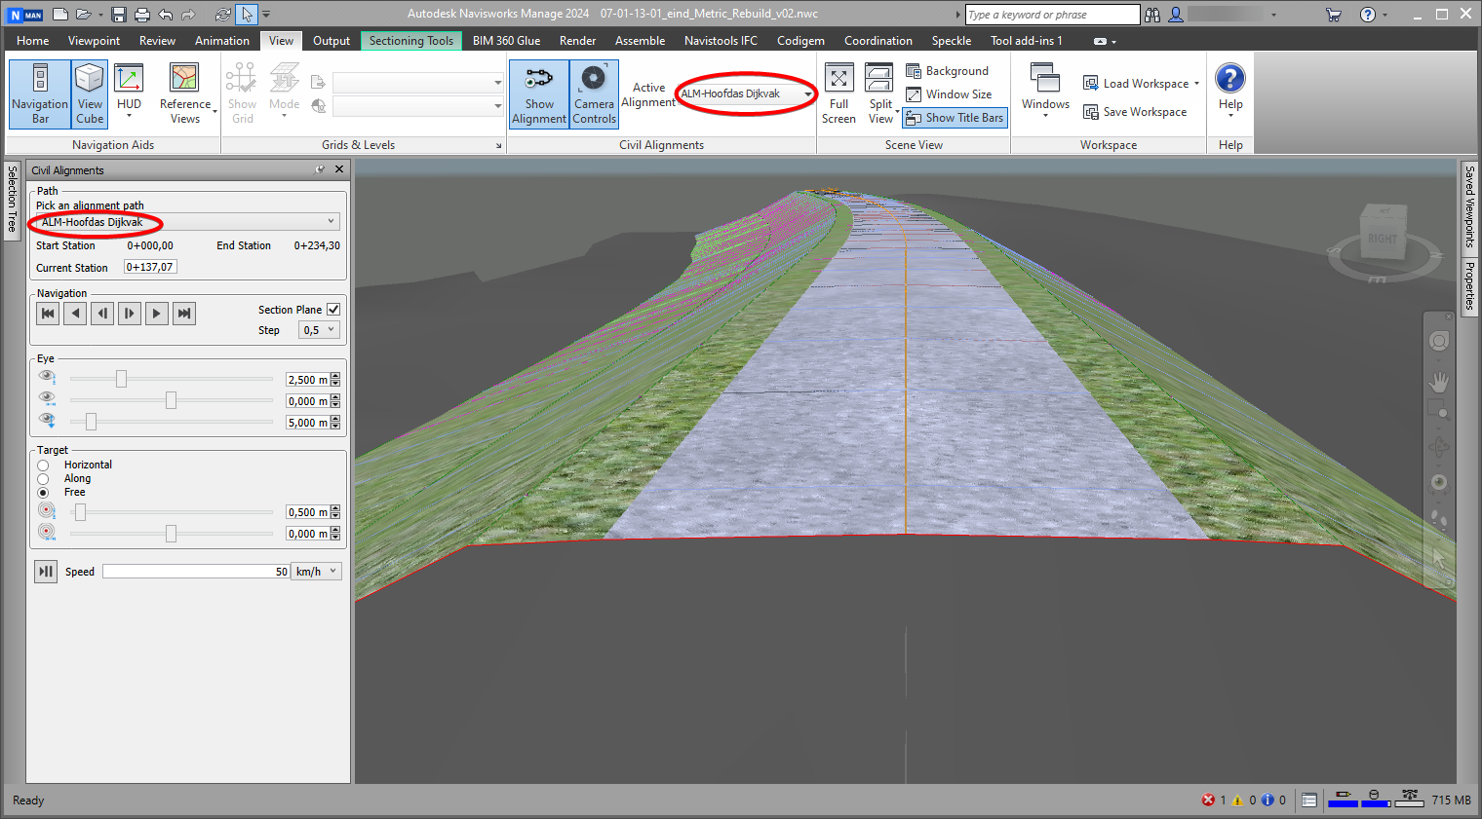This screenshot has height=819, width=1482.
Task: Switch to Full Screen mode
Action: pyautogui.click(x=838, y=94)
